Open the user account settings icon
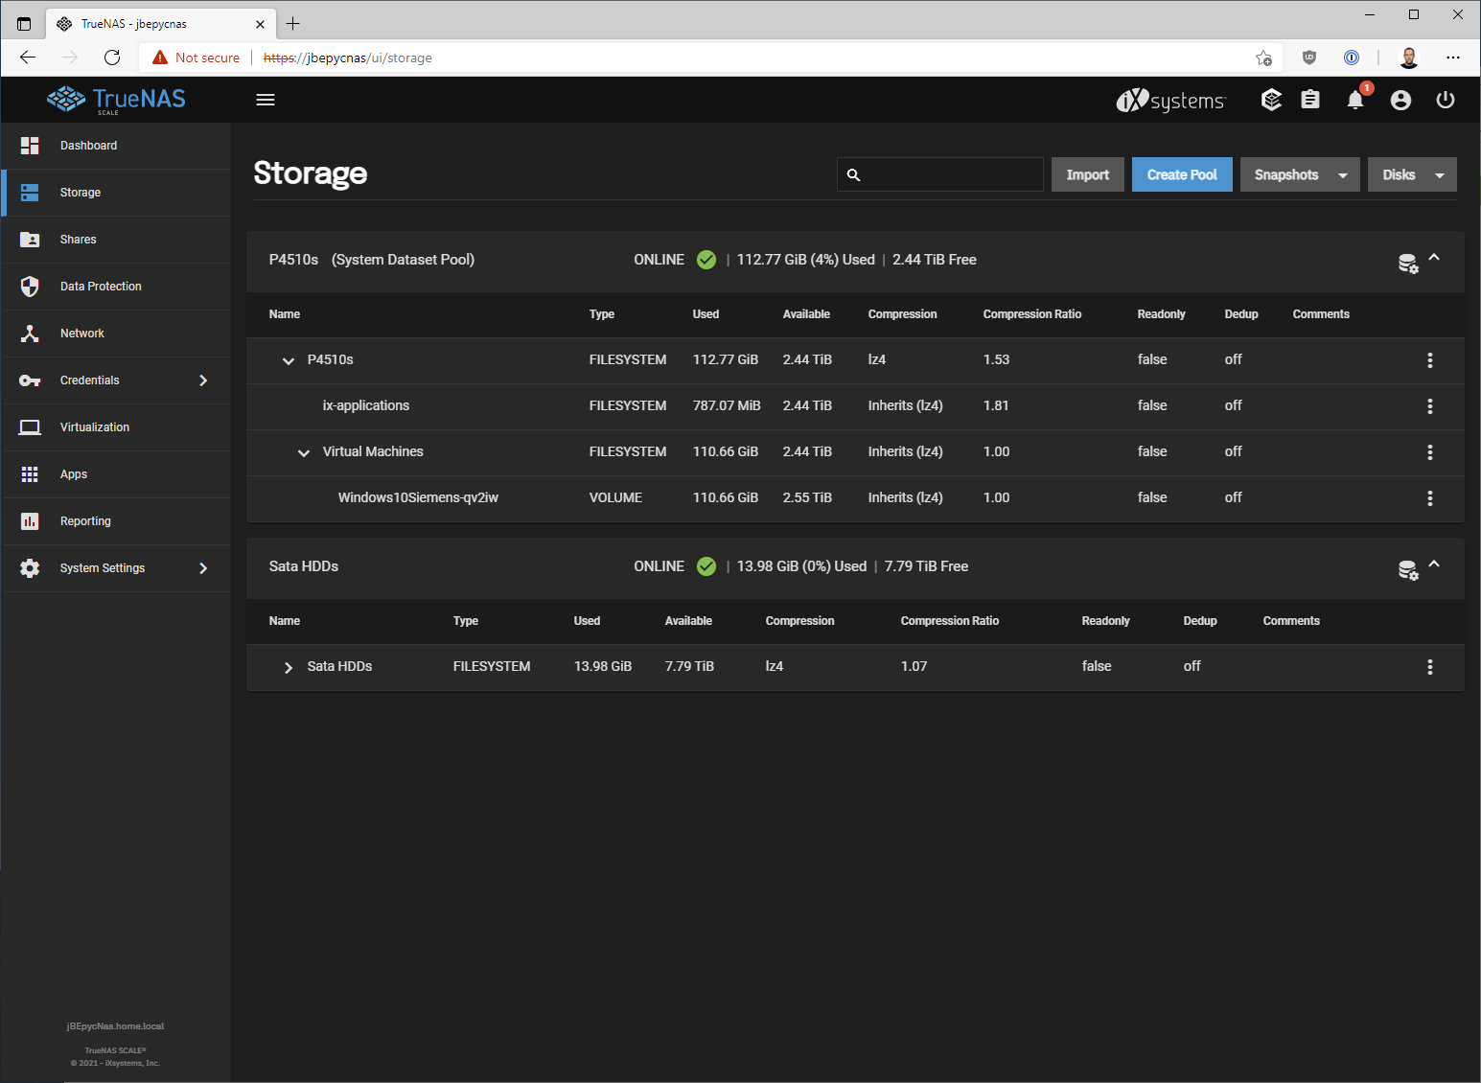The image size is (1481, 1083). (1400, 101)
